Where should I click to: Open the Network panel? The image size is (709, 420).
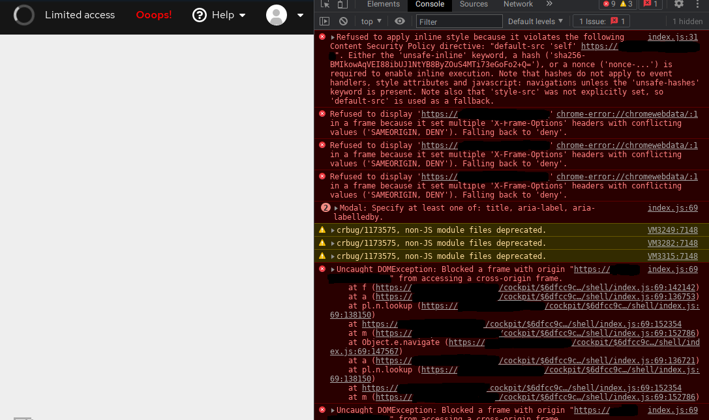[x=518, y=5]
